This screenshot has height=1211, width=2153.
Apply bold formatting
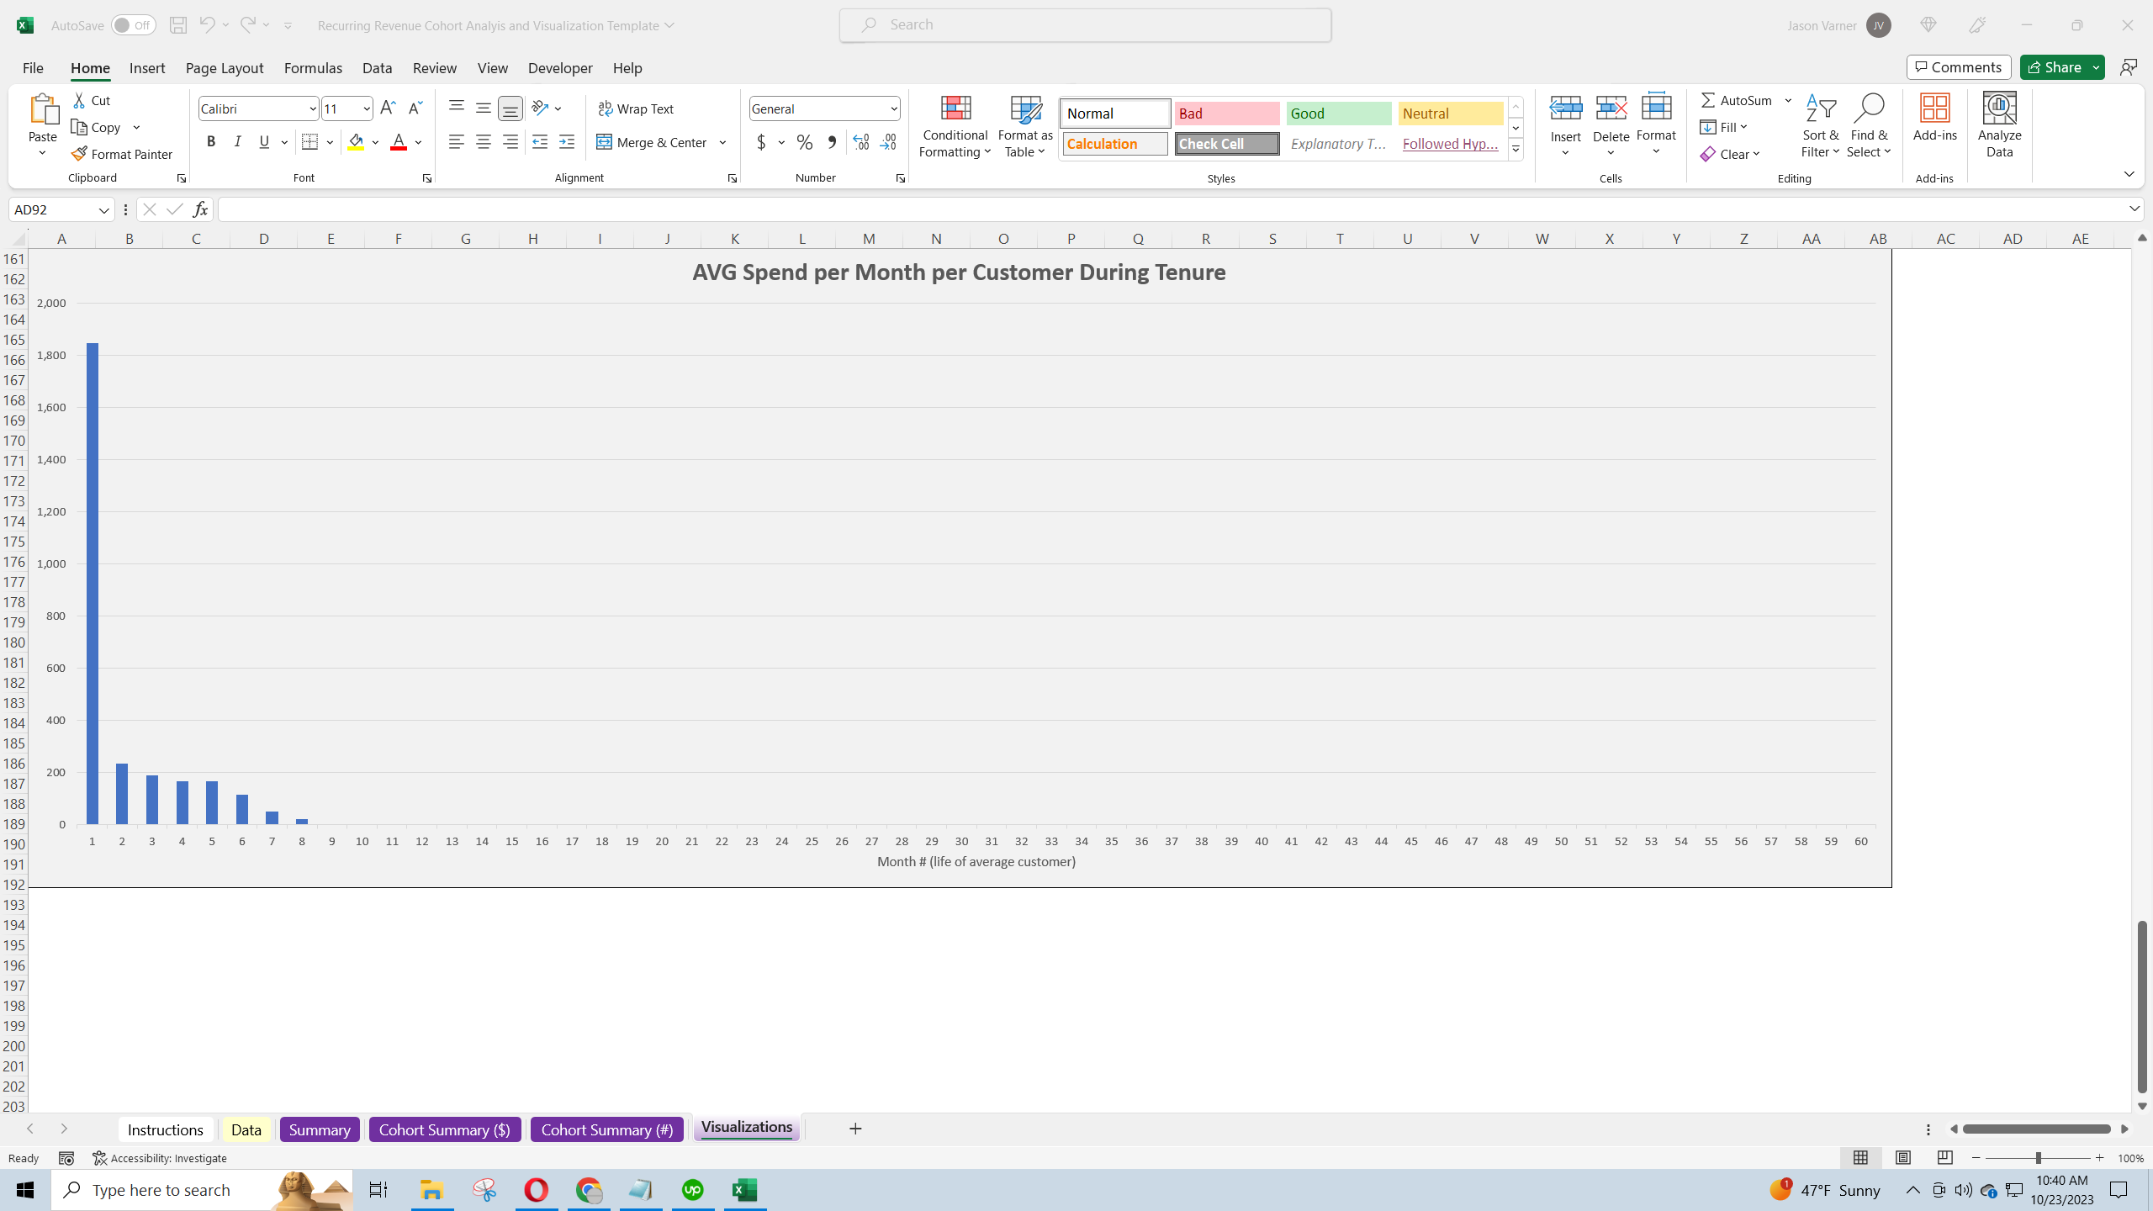(211, 141)
